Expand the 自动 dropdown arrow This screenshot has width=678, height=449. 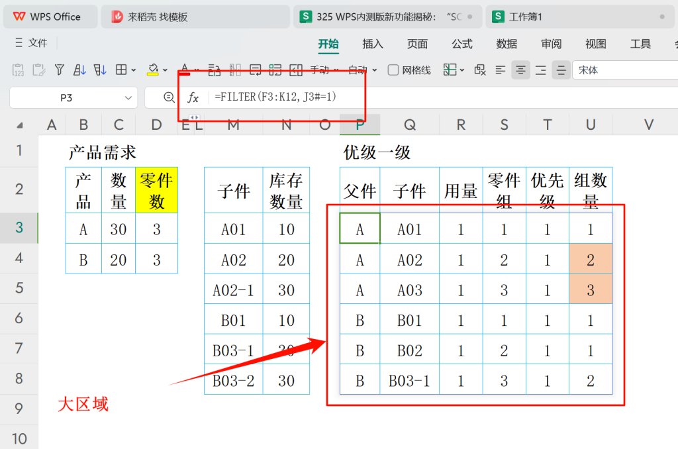point(375,70)
